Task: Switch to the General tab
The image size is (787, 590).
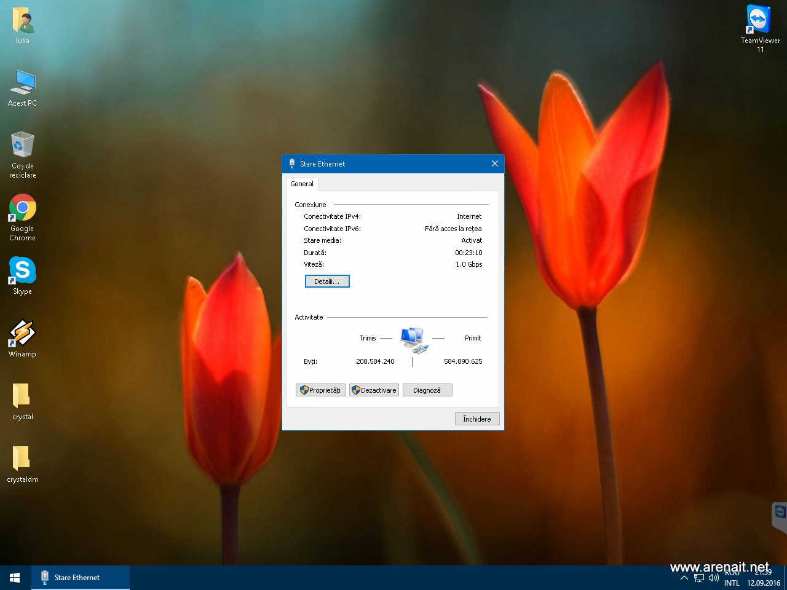Action: pos(301,184)
